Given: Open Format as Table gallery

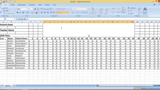Looking at the screenshot, I should pyautogui.click(x=100, y=11).
